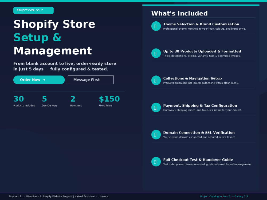Screen dimensions: 267x200
Task: Click the Titles, descriptions, pricing description line
Action: point(202,56)
